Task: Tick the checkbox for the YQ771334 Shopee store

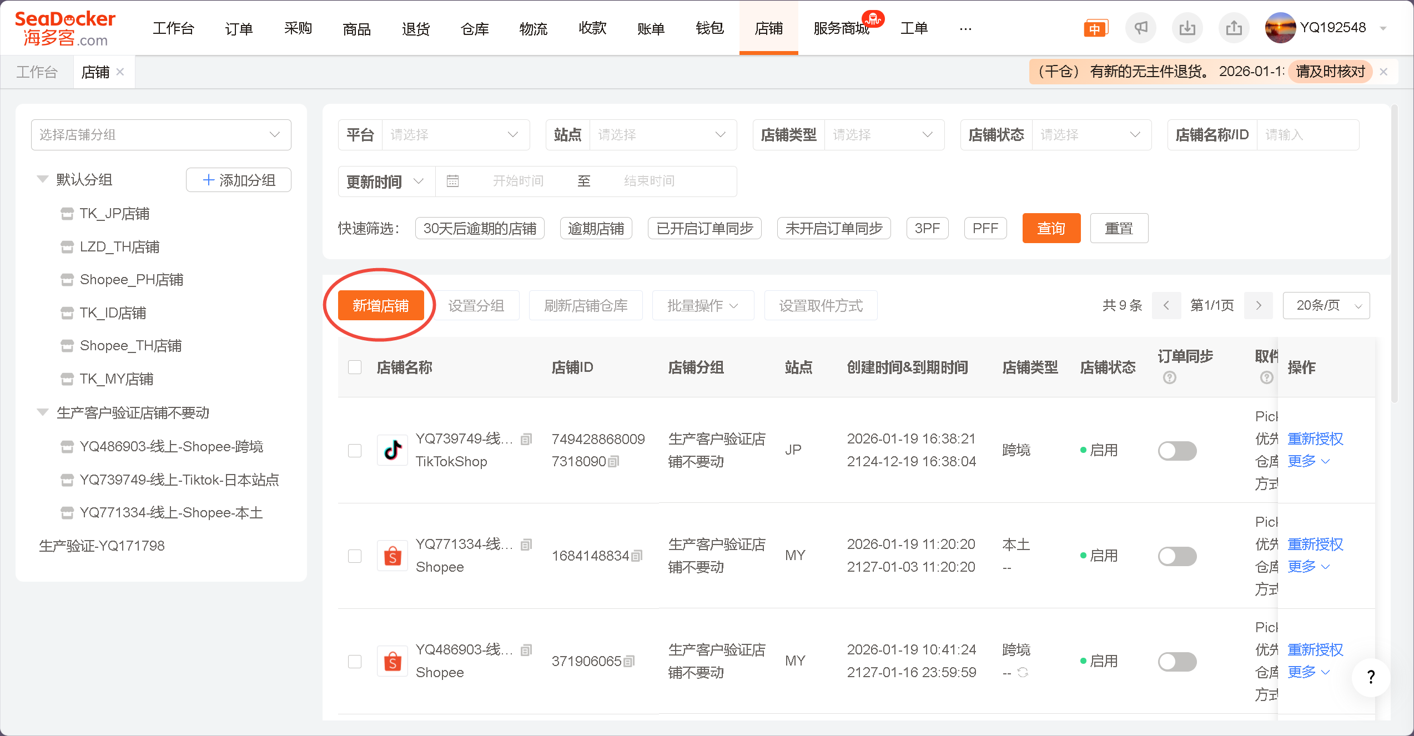Action: point(355,556)
